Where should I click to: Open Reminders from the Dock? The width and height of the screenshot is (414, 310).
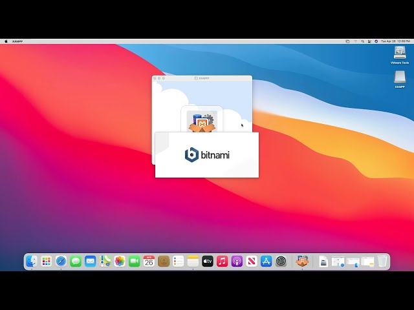179,262
